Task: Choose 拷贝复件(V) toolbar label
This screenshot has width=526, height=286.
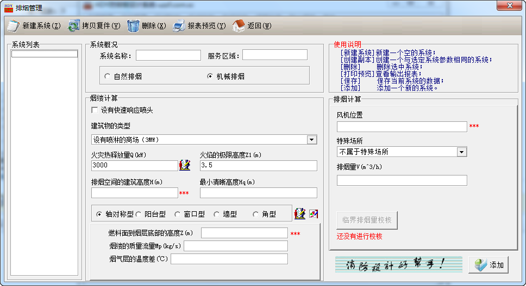Action: 101,26
